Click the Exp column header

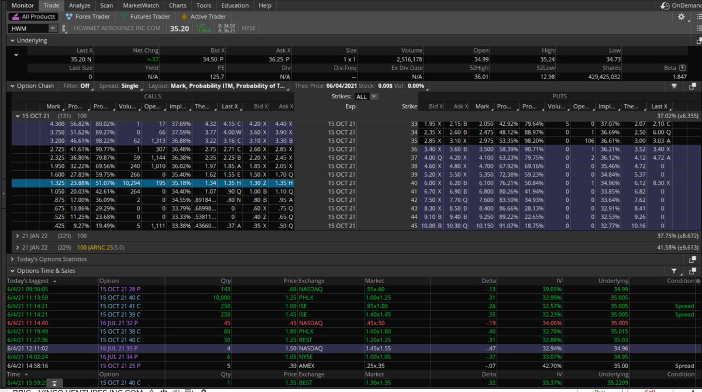[x=350, y=106]
